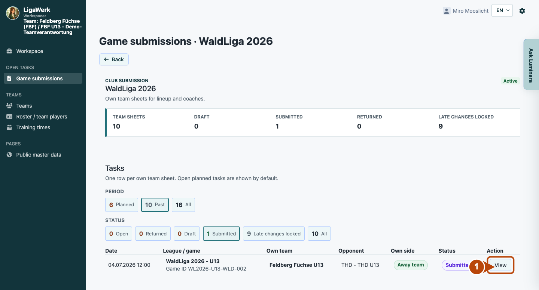
Task: Open the EN language dropdown
Action: pos(502,10)
